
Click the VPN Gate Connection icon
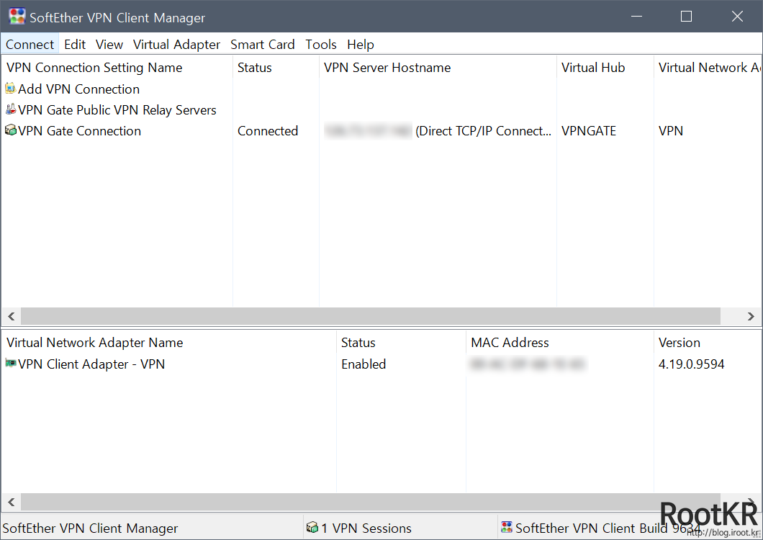tap(10, 130)
